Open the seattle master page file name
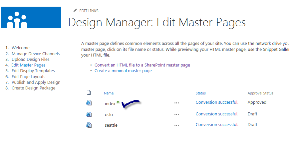289x143 pixels. tap(111, 125)
